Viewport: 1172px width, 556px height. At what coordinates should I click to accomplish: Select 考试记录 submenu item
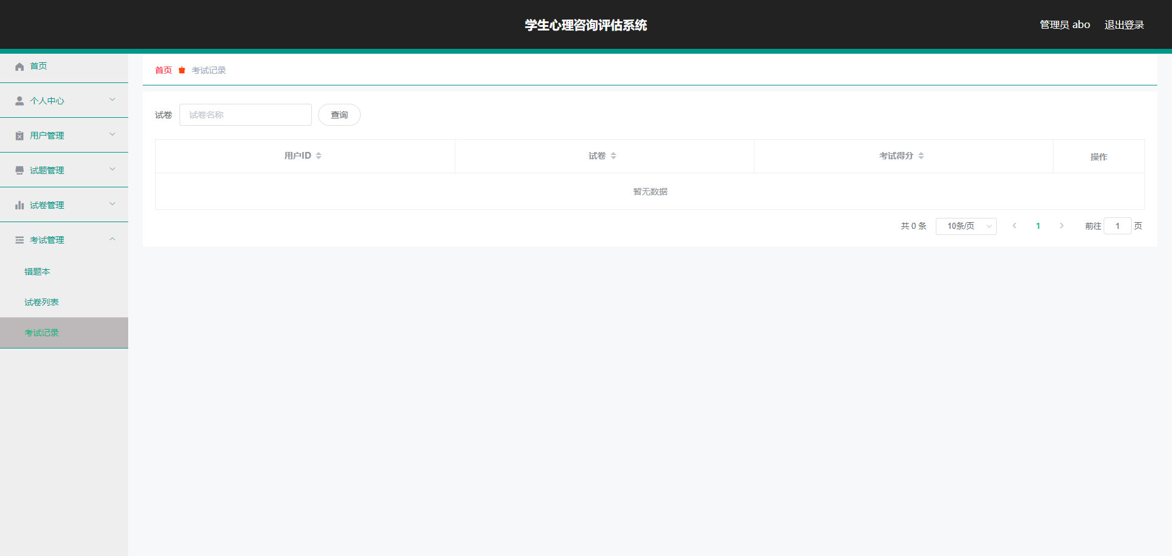pos(64,333)
